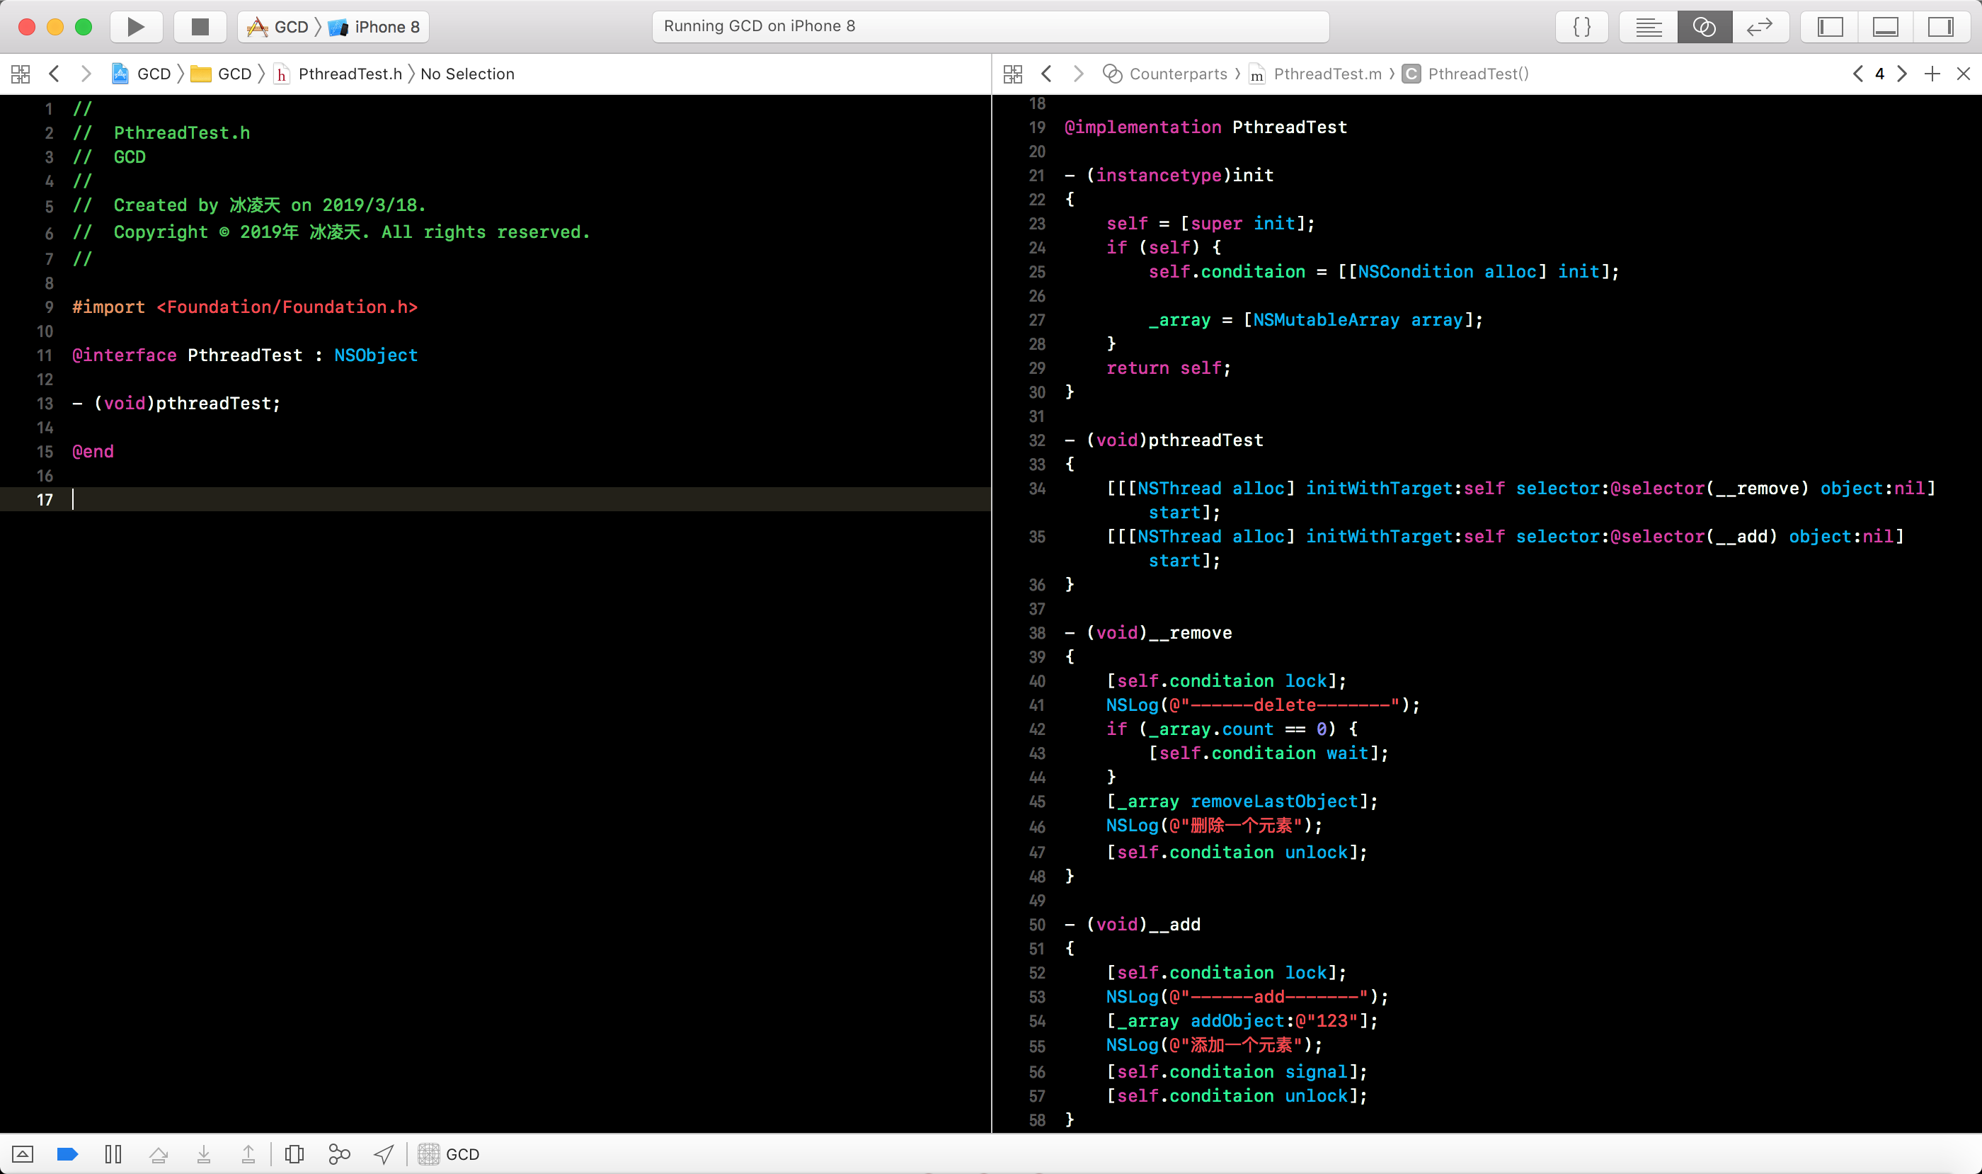Click NSCondition on line 25
Image resolution: width=1982 pixels, height=1174 pixels.
pos(1416,272)
